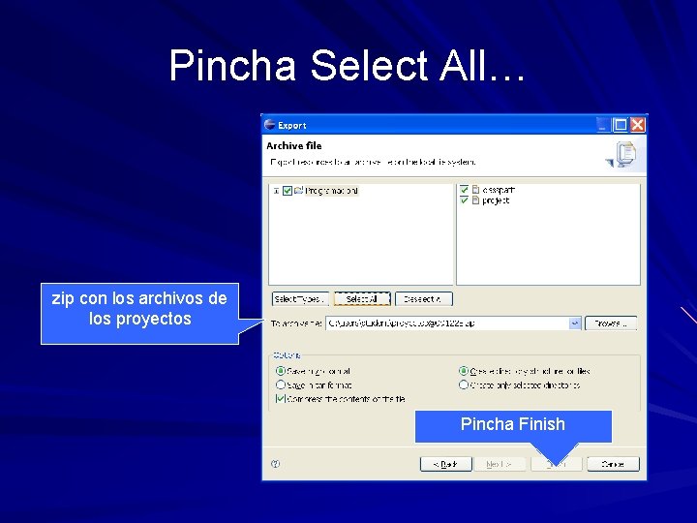Click the .classpath file icon
Viewport: 697px width, 523px height.
pyautogui.click(x=475, y=190)
